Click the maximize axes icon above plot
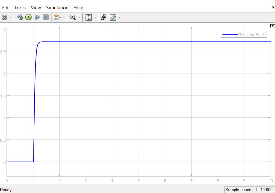This screenshot has height=193, width=275. tap(273, 26)
